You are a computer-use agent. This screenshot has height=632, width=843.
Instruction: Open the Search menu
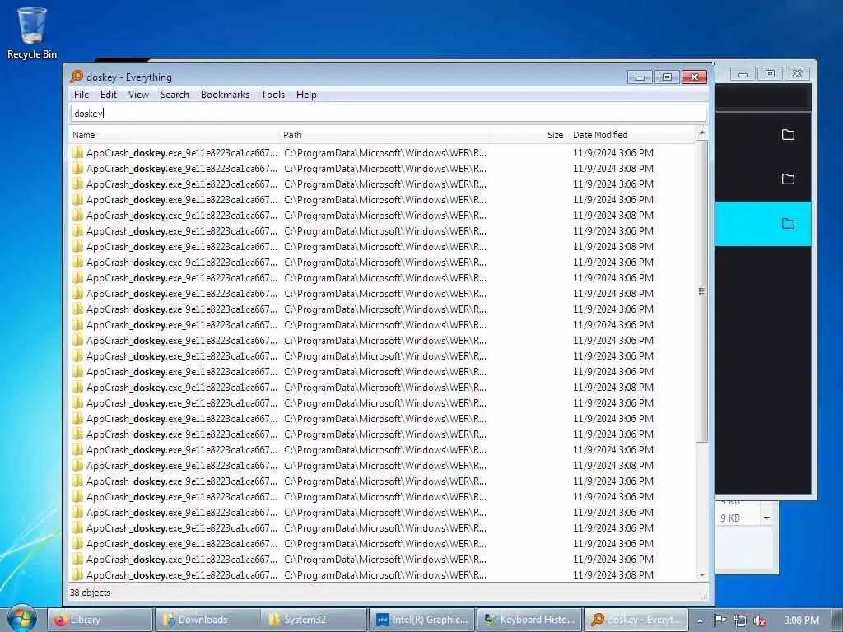(175, 95)
